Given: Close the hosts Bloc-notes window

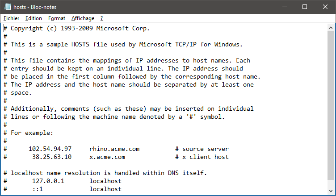Looking at the screenshot, I should coord(325,7).
